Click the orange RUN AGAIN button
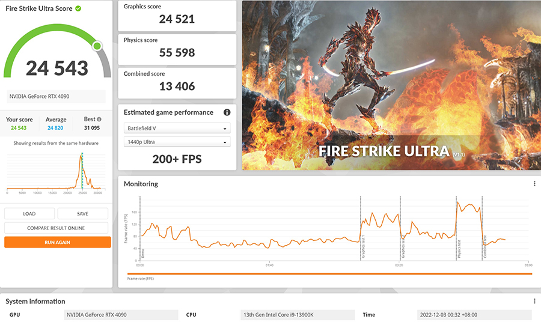Screen dimensions: 541x322 coord(58,242)
